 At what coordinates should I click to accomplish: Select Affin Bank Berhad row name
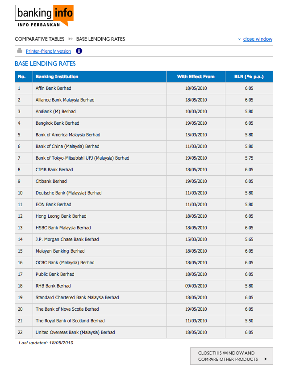coord(53,88)
